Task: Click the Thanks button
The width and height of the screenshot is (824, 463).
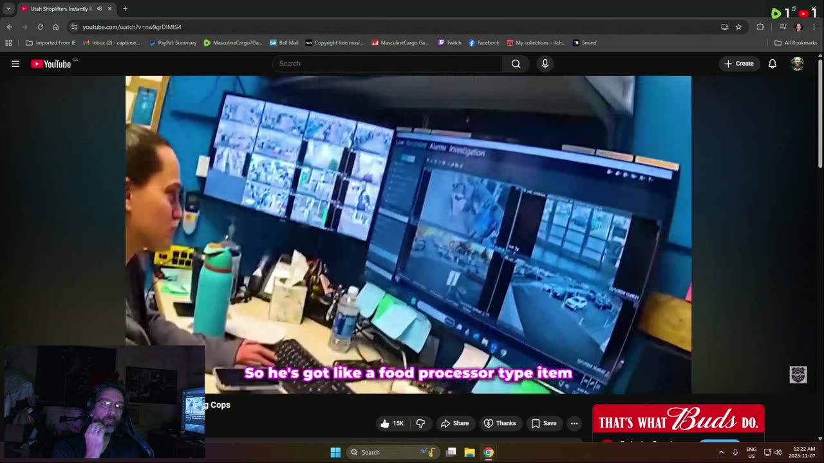Action: click(500, 423)
